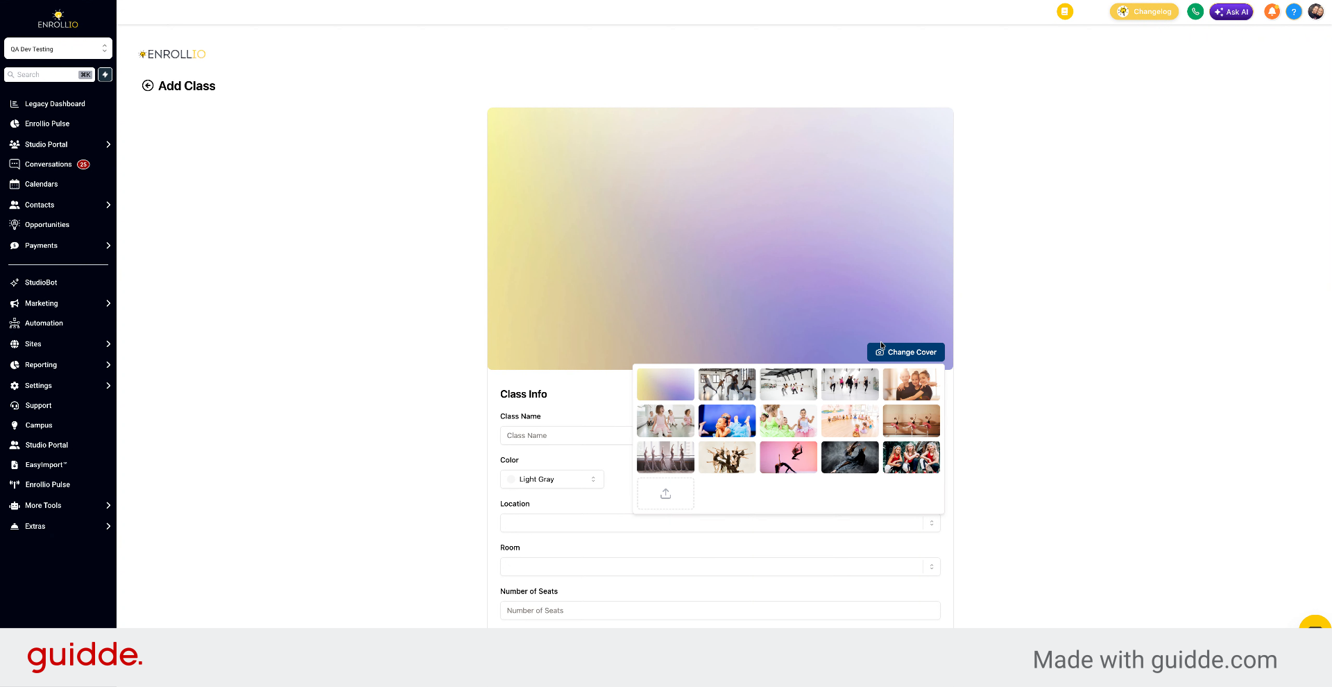Select the pink dancer silhouette cover
This screenshot has height=687, width=1332.
[x=788, y=457]
